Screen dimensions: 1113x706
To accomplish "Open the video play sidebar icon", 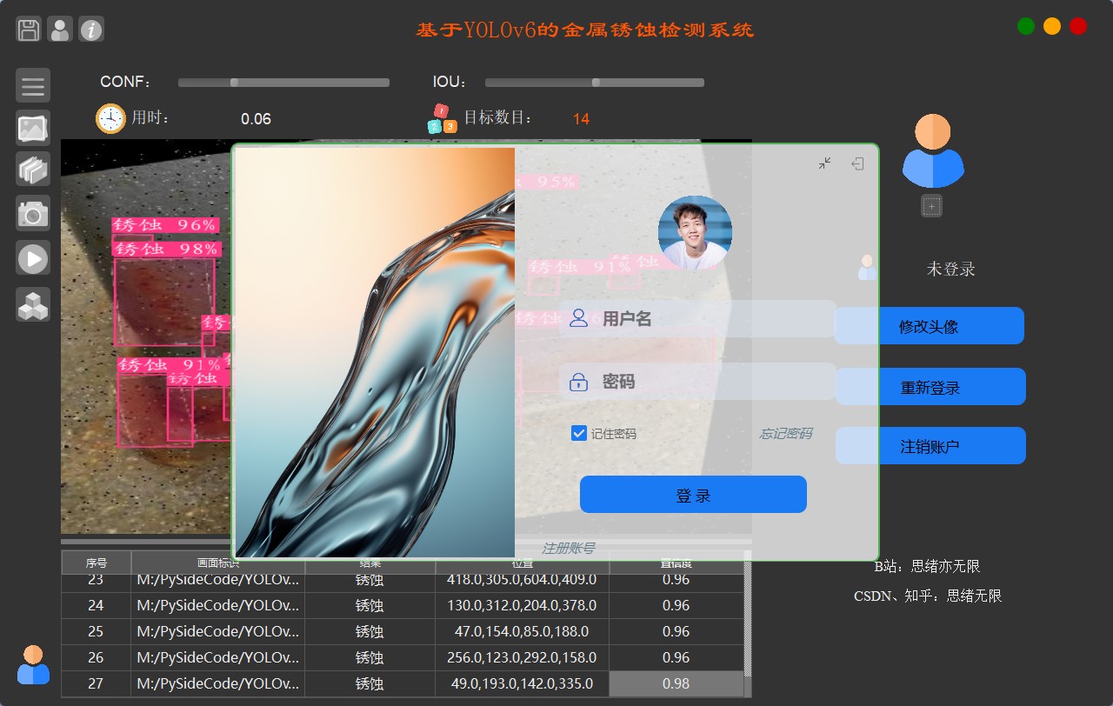I will tap(33, 258).
